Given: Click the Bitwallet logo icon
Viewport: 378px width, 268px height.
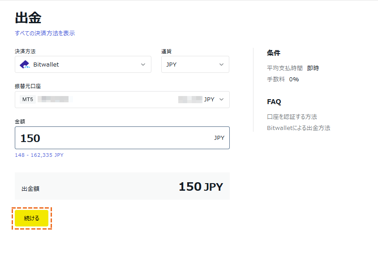Looking at the screenshot, I should click(x=25, y=65).
